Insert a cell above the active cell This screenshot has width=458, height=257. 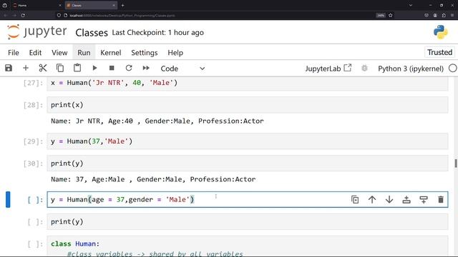406,200
